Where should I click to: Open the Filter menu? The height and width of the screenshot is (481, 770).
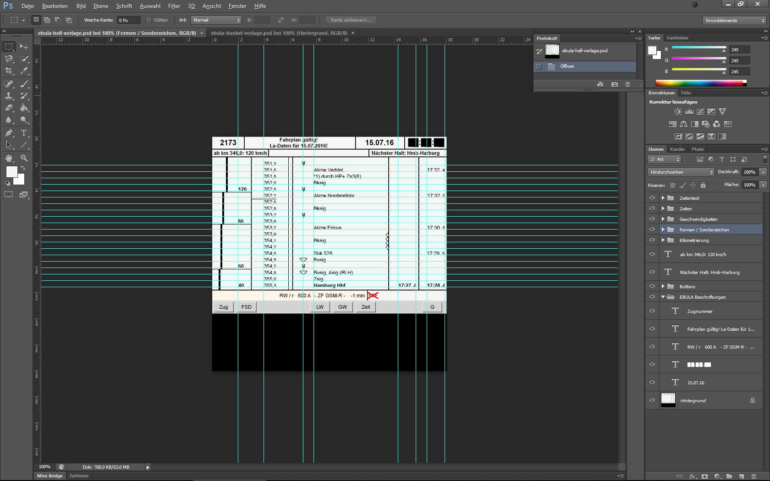tap(174, 6)
